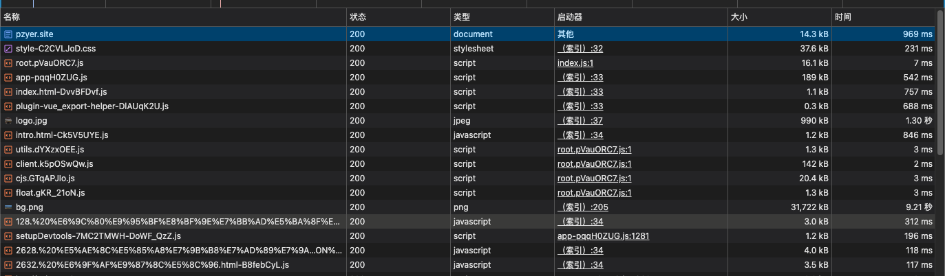
Task: Open the app-pqqH0ZUG.js:1281 initiator link
Action: 603,236
